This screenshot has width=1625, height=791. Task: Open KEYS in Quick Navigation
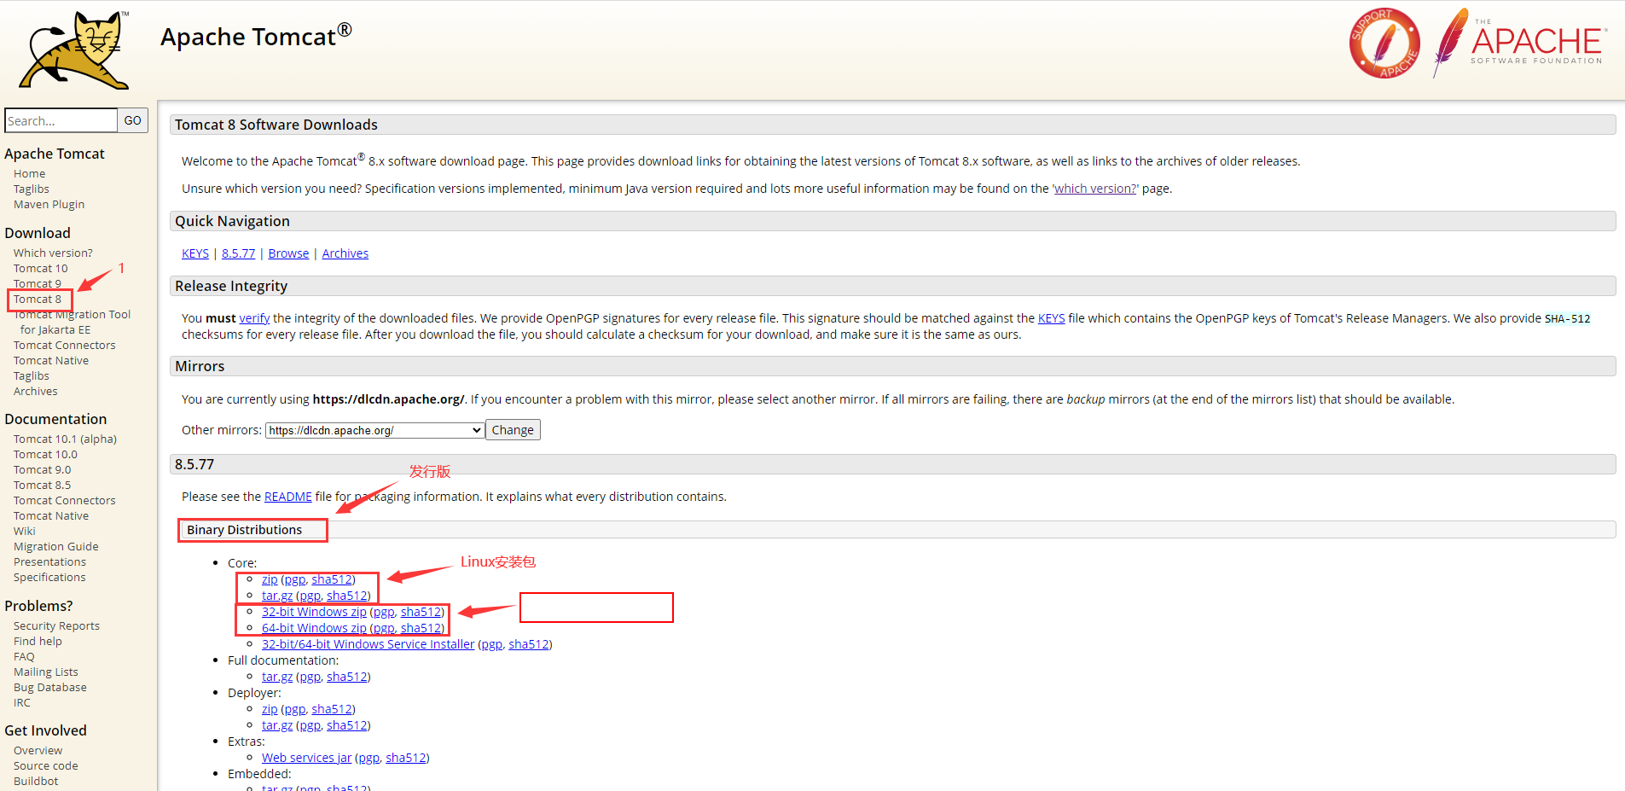[x=195, y=253]
